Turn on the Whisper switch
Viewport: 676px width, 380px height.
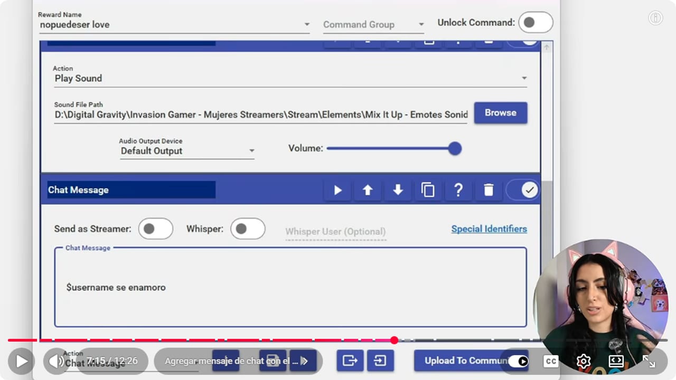(248, 229)
